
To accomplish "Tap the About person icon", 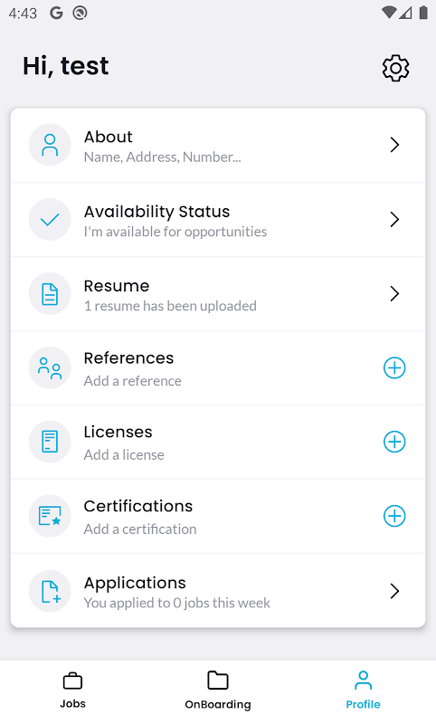I will point(50,145).
